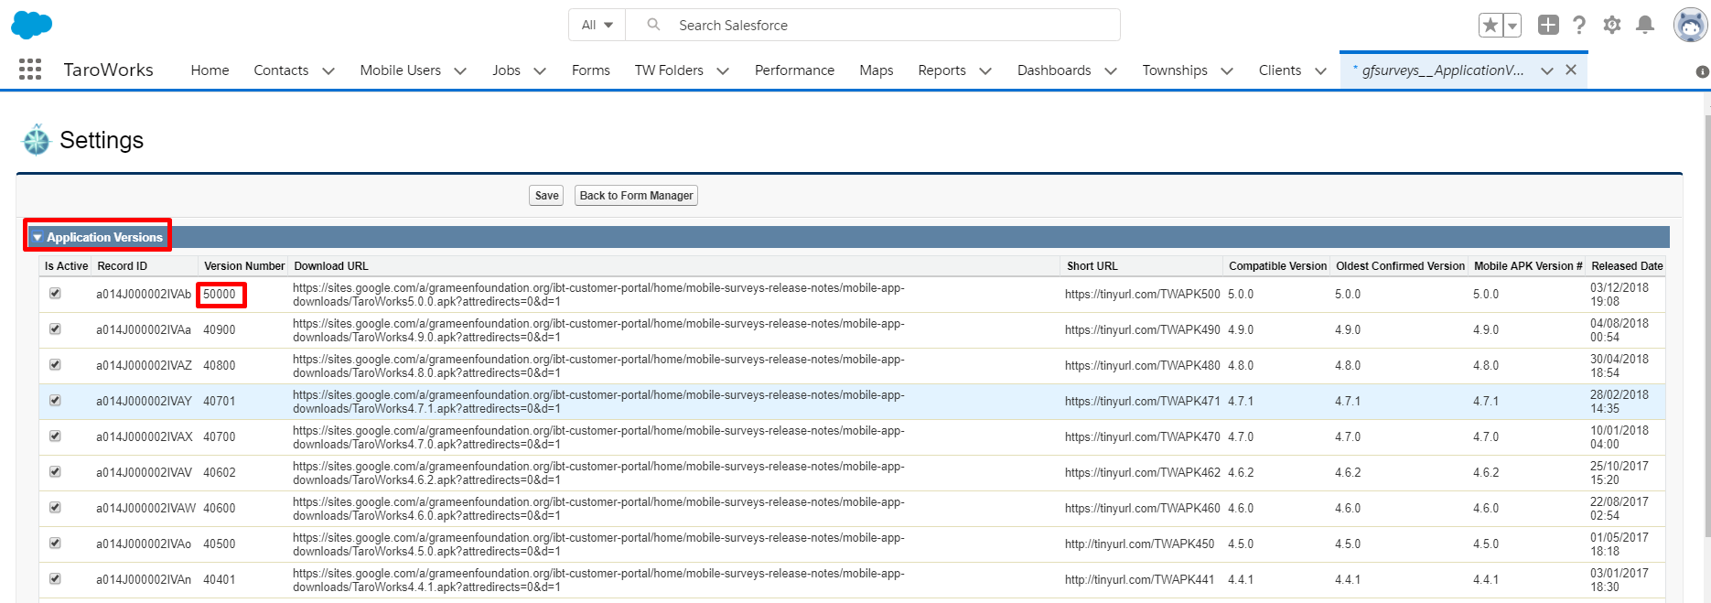Viewport: 1711px width, 603px height.
Task: Open the Notifications bell icon
Action: click(x=1645, y=25)
